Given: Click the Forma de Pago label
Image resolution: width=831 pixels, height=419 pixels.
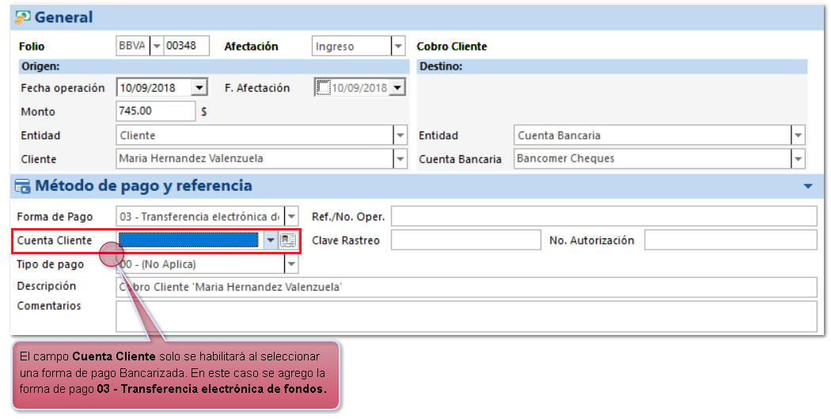Looking at the screenshot, I should [x=55, y=217].
